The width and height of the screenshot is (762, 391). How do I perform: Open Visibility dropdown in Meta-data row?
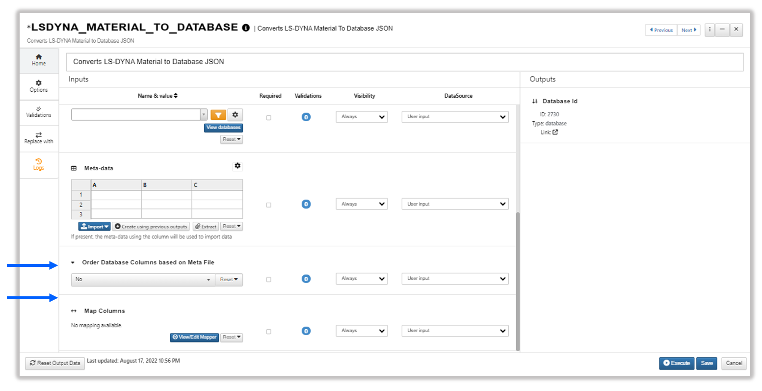(x=362, y=204)
